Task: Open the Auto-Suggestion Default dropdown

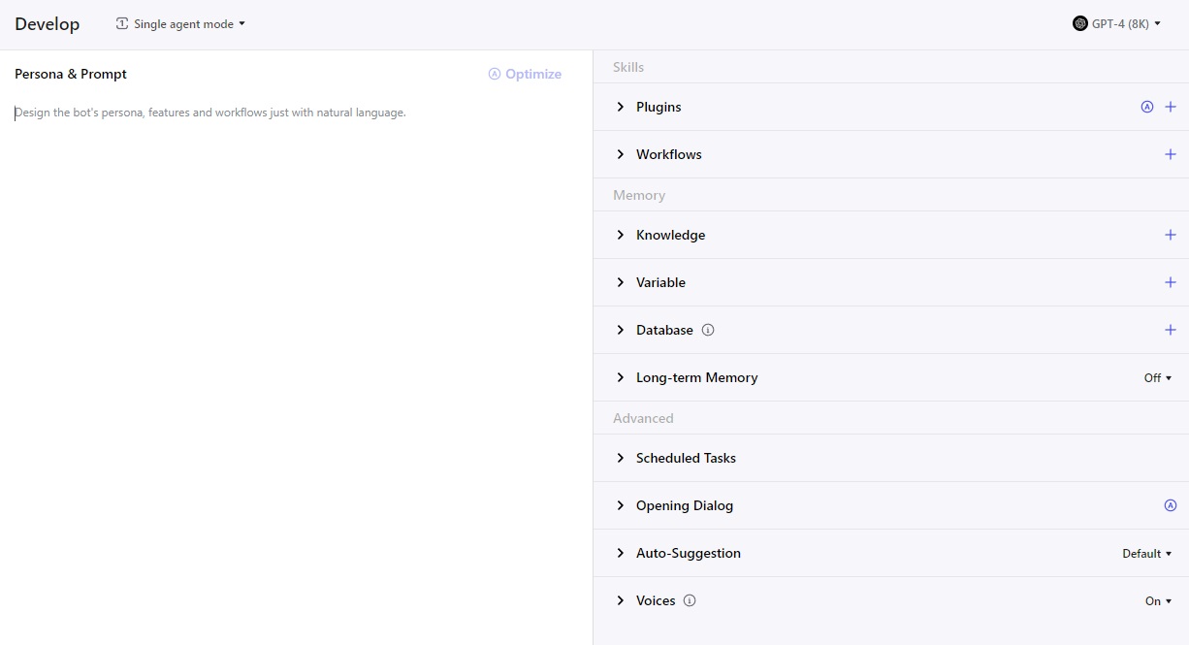Action: (1146, 554)
